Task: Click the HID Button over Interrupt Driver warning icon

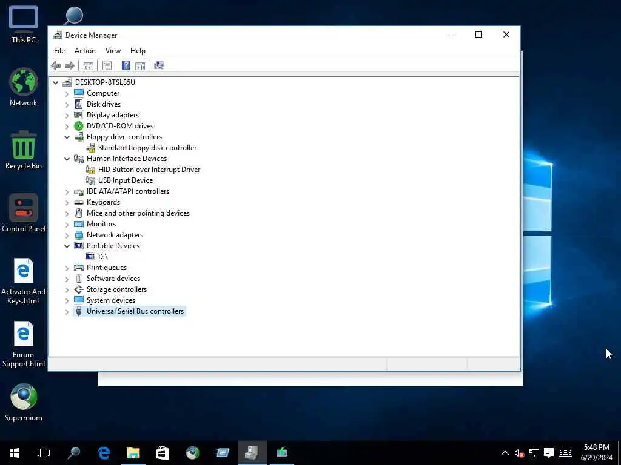Action: click(x=90, y=170)
